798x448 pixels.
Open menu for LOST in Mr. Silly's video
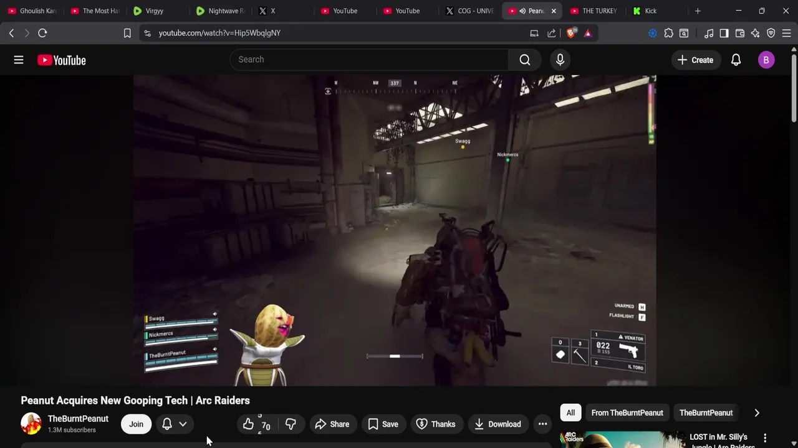click(765, 438)
